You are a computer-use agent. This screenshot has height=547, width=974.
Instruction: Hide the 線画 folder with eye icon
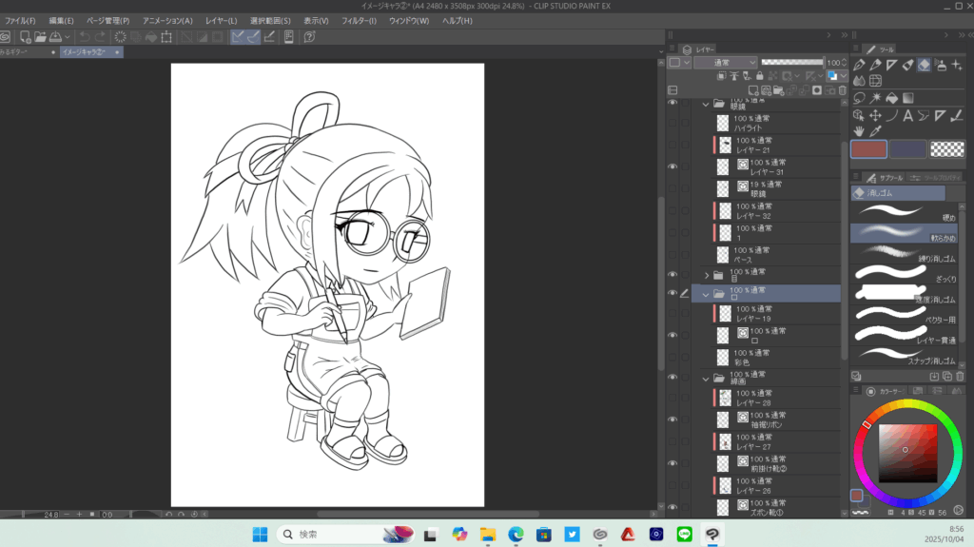tap(672, 379)
